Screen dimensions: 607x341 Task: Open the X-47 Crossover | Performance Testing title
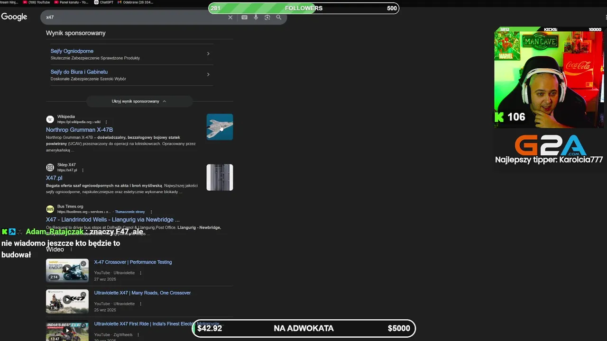coord(133,262)
